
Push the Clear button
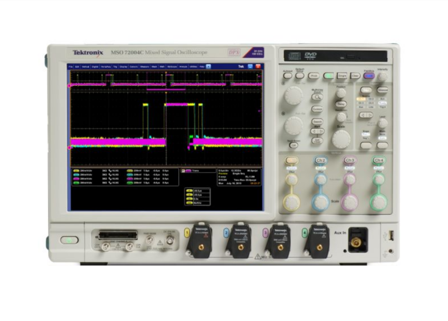click(x=355, y=76)
